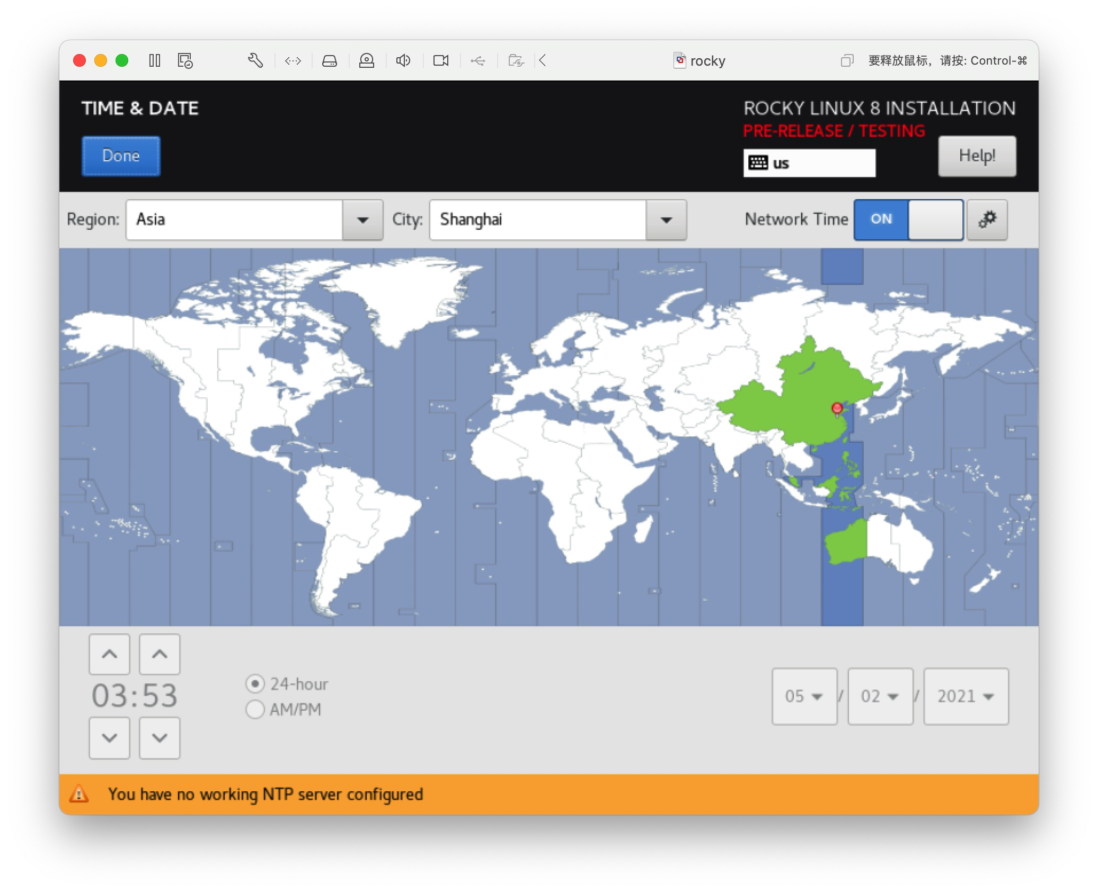This screenshot has width=1098, height=893.
Task: Click the USB device icon
Action: point(478,60)
